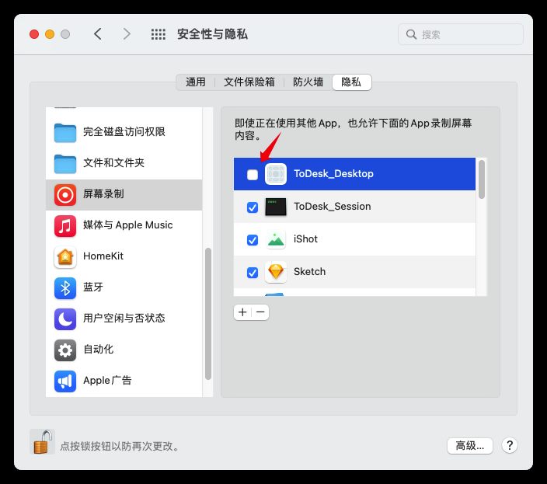
Task: Click the 搜索 search field
Action: [461, 34]
